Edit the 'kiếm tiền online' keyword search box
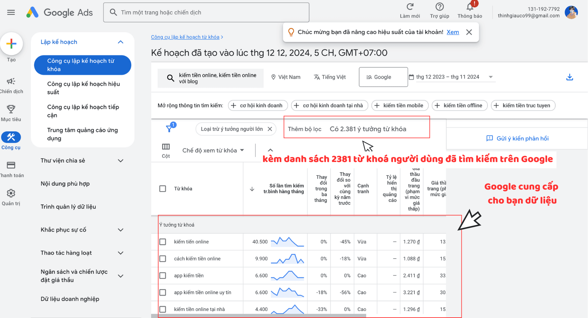Screen dimensions: 588x318 click(x=211, y=78)
